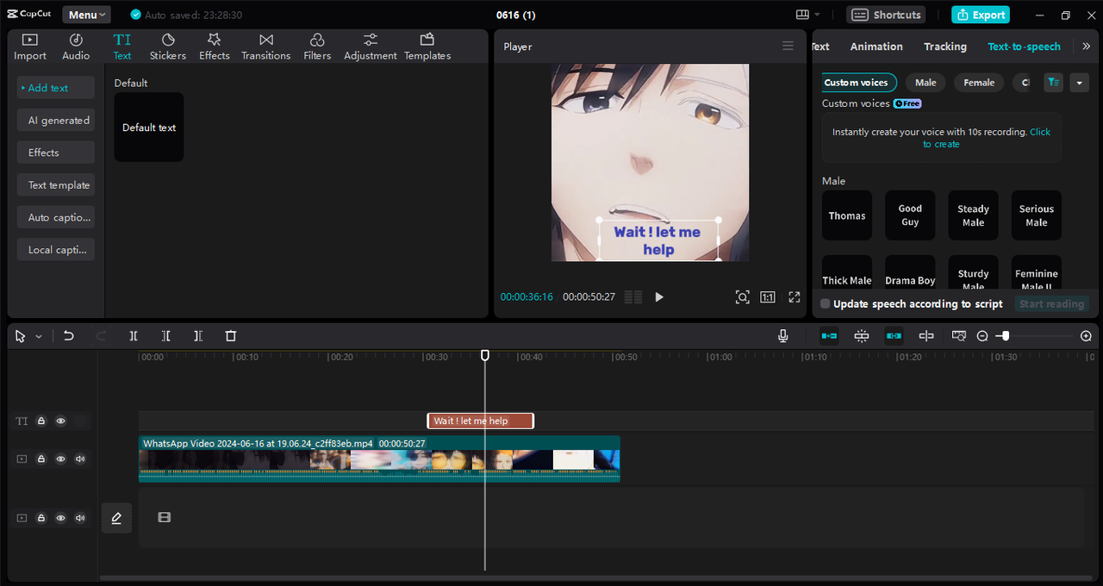
Task: Lock the text track
Action: tap(41, 421)
